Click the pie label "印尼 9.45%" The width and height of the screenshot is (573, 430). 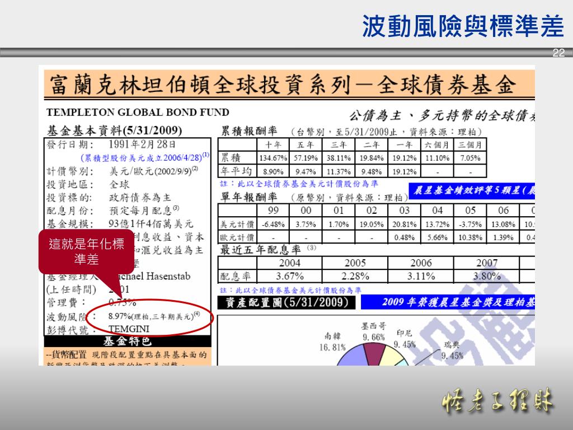click(x=405, y=339)
